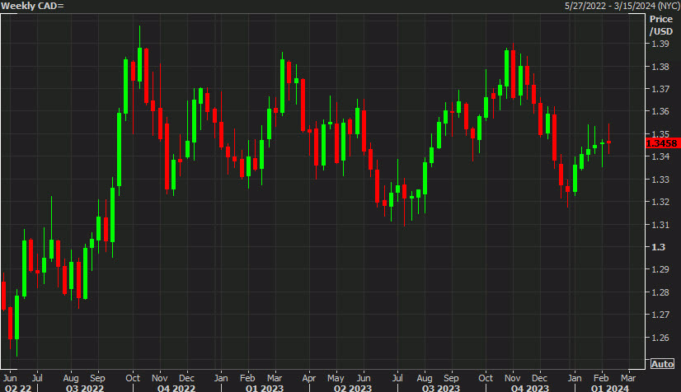Screen dimensions: 681x392
Task: Click the 1.36 price axis label
Action: 660,111
